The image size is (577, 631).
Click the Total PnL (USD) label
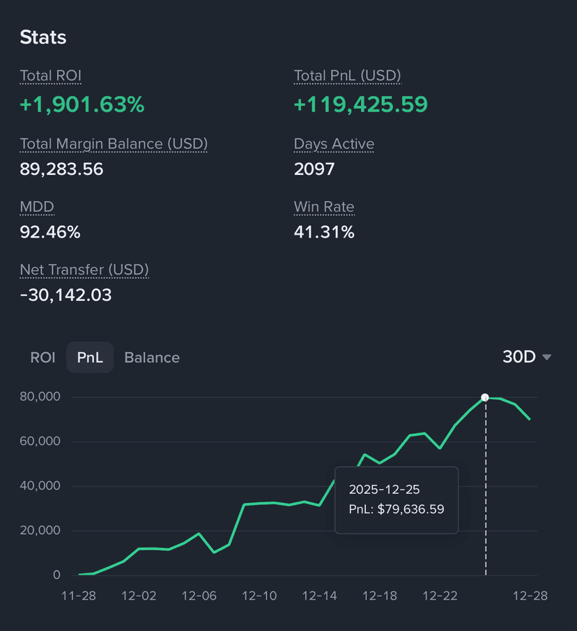point(348,76)
